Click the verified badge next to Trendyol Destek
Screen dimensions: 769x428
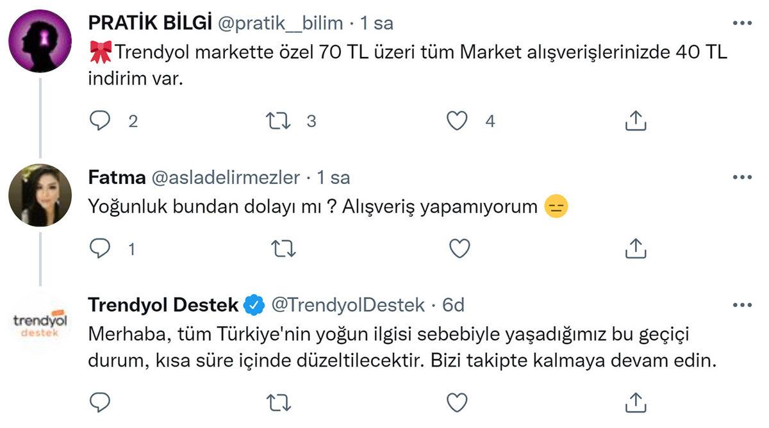(x=254, y=305)
